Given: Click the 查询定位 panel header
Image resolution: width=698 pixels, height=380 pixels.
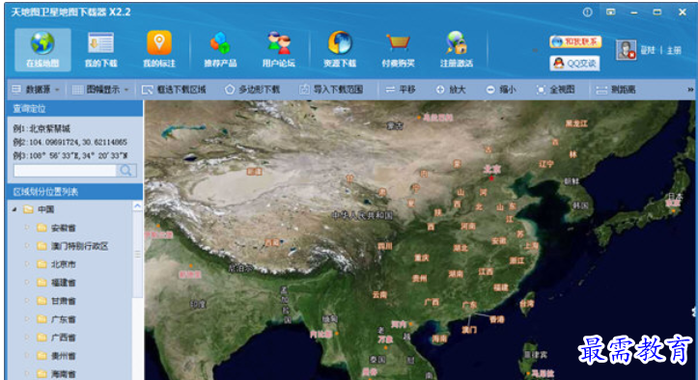Looking at the screenshot, I should click(x=74, y=109).
